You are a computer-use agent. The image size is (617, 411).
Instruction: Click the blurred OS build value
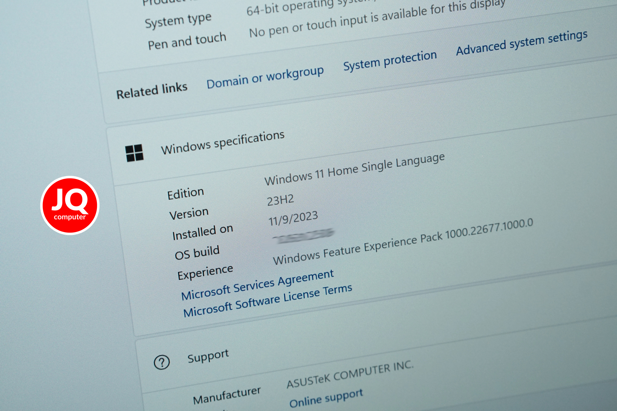tap(303, 236)
